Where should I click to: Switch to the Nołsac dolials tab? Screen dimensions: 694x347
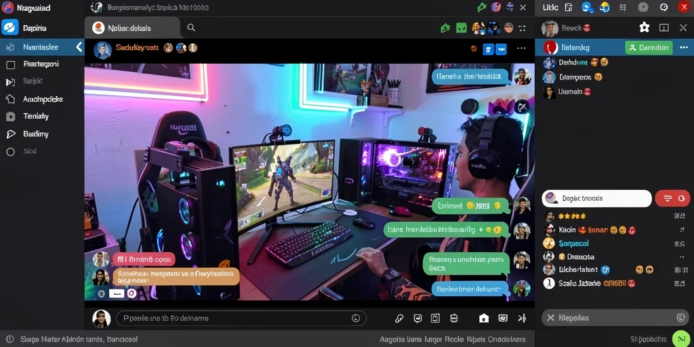point(132,28)
